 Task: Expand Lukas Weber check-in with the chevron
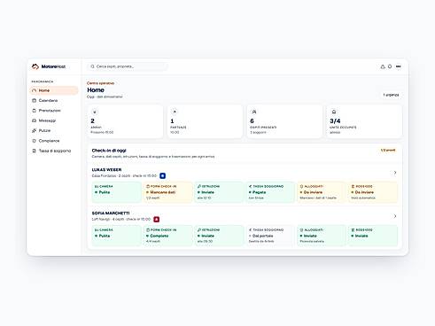coord(395,173)
